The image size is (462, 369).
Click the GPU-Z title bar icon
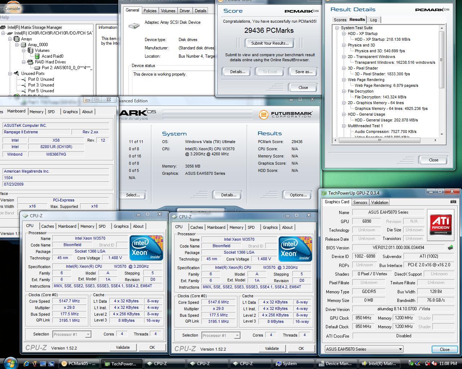point(324,193)
